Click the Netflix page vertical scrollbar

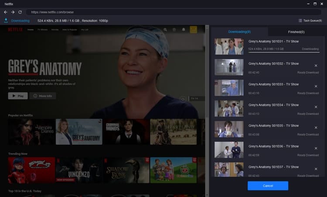[x=207, y=71]
